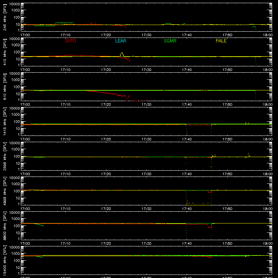
Task: Click the raised green step in 245 MHz panel
Action: (x=64, y=23)
